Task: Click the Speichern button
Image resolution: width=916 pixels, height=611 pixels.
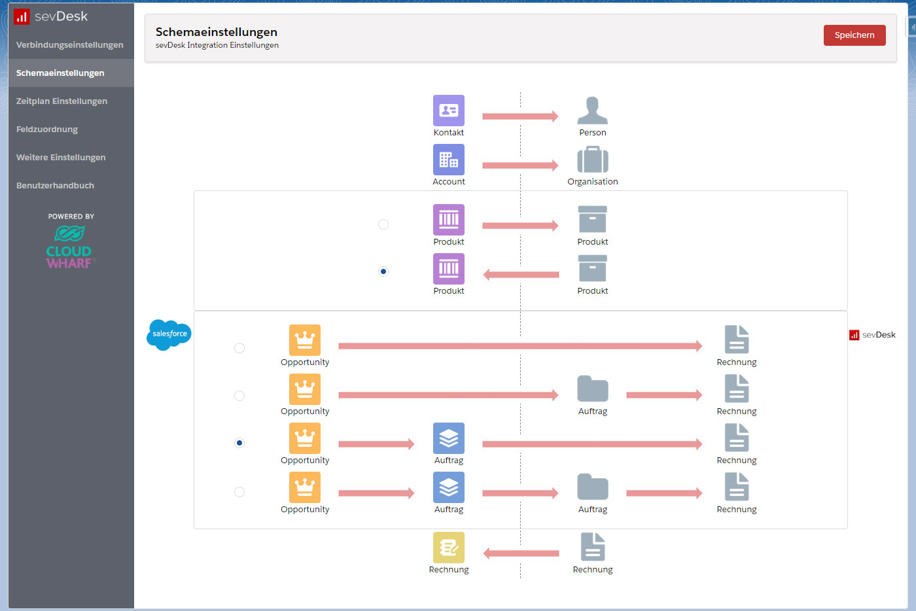Action: pyautogui.click(x=854, y=35)
